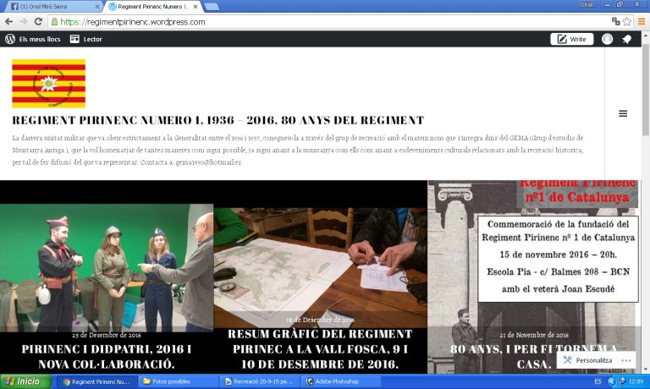Switch to the Oriol Miró Serra Facebook tab
This screenshot has width=650, height=389.
(51, 6)
